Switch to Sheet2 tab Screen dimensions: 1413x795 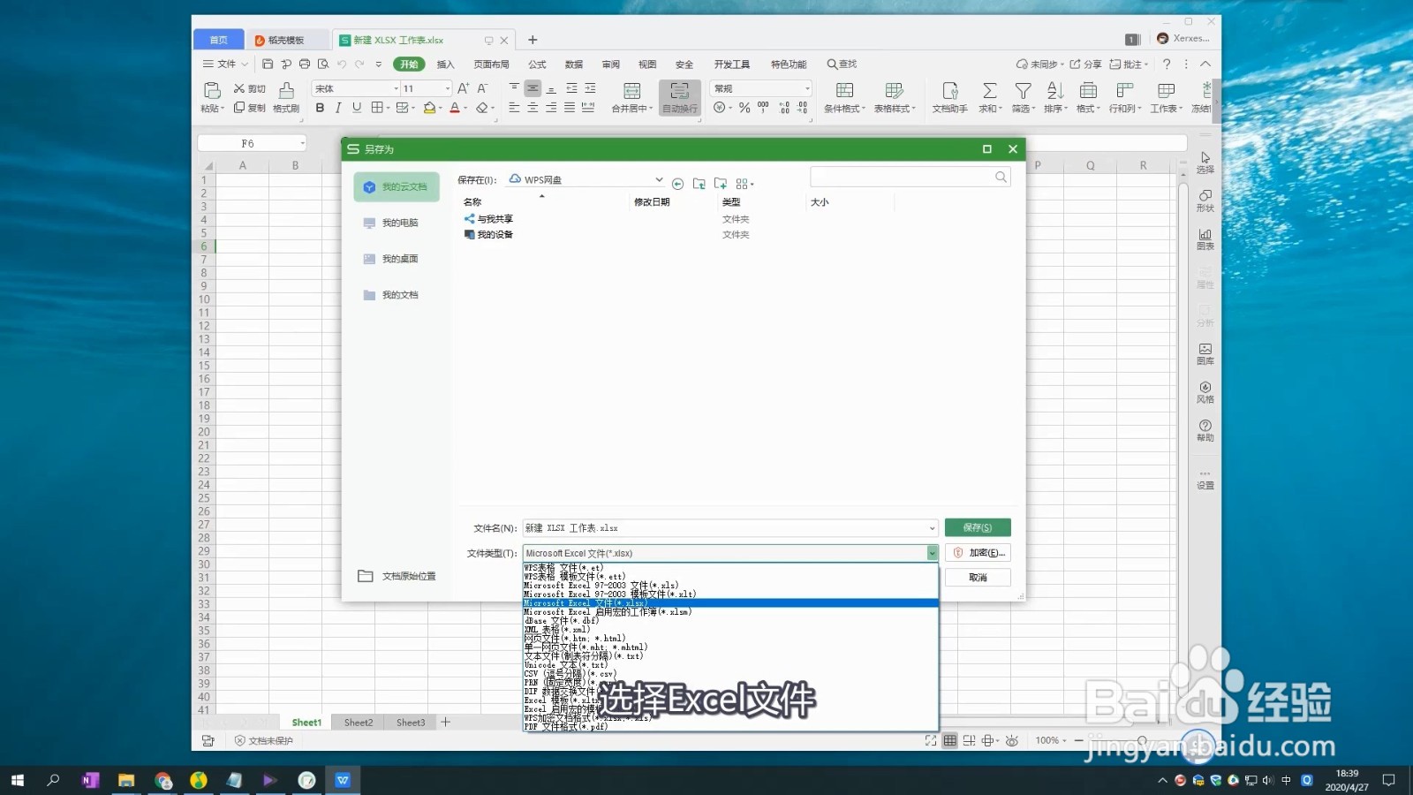[x=359, y=723]
